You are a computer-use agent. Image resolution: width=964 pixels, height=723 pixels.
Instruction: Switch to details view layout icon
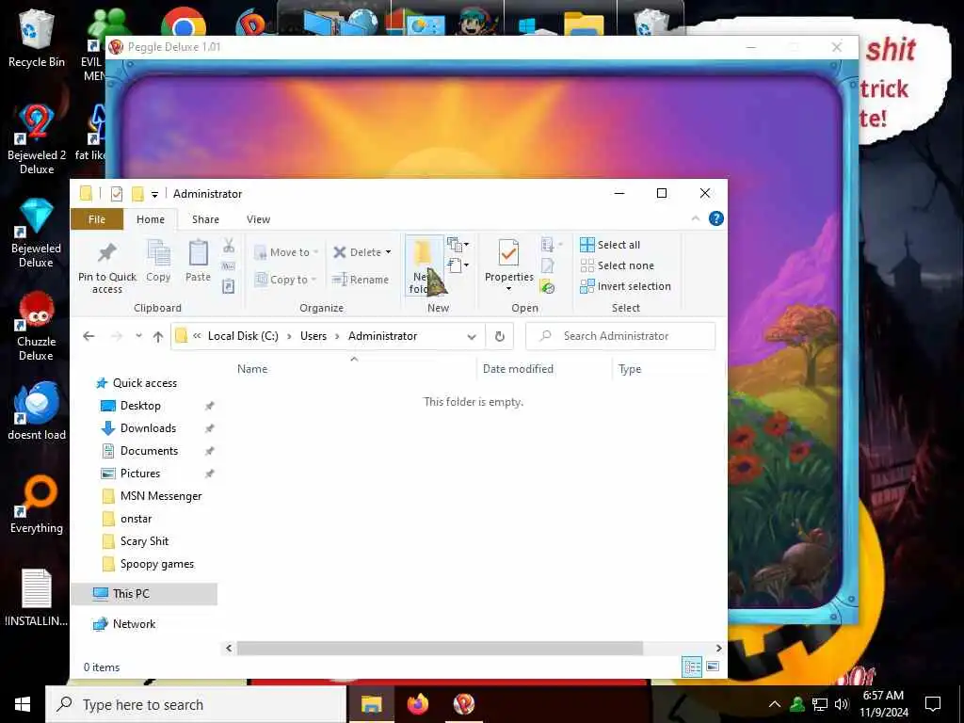click(x=692, y=667)
